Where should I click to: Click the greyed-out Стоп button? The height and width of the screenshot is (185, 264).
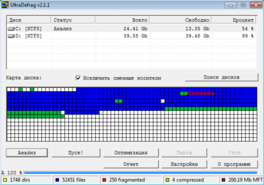pyautogui.click(x=235, y=153)
